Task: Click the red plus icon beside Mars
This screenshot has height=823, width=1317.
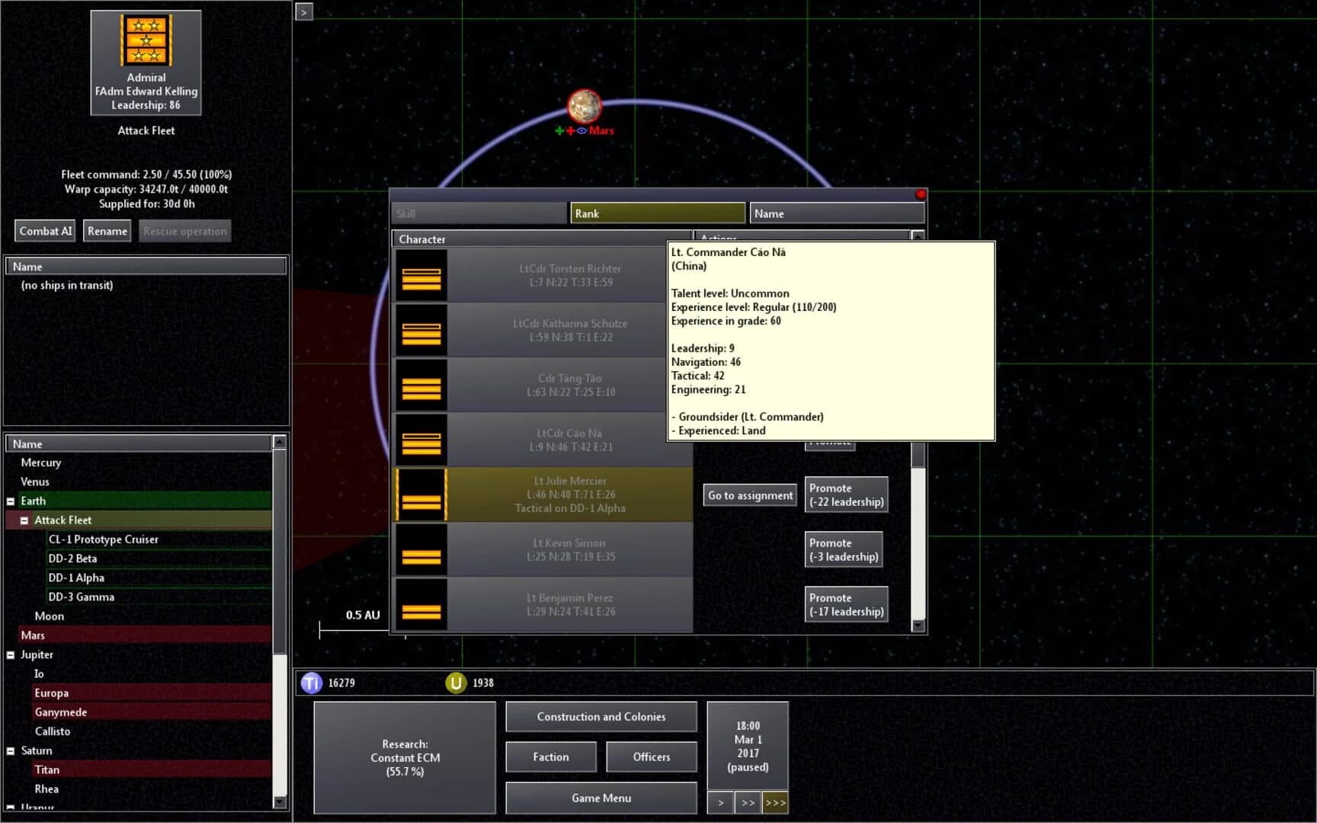Action: coord(569,130)
